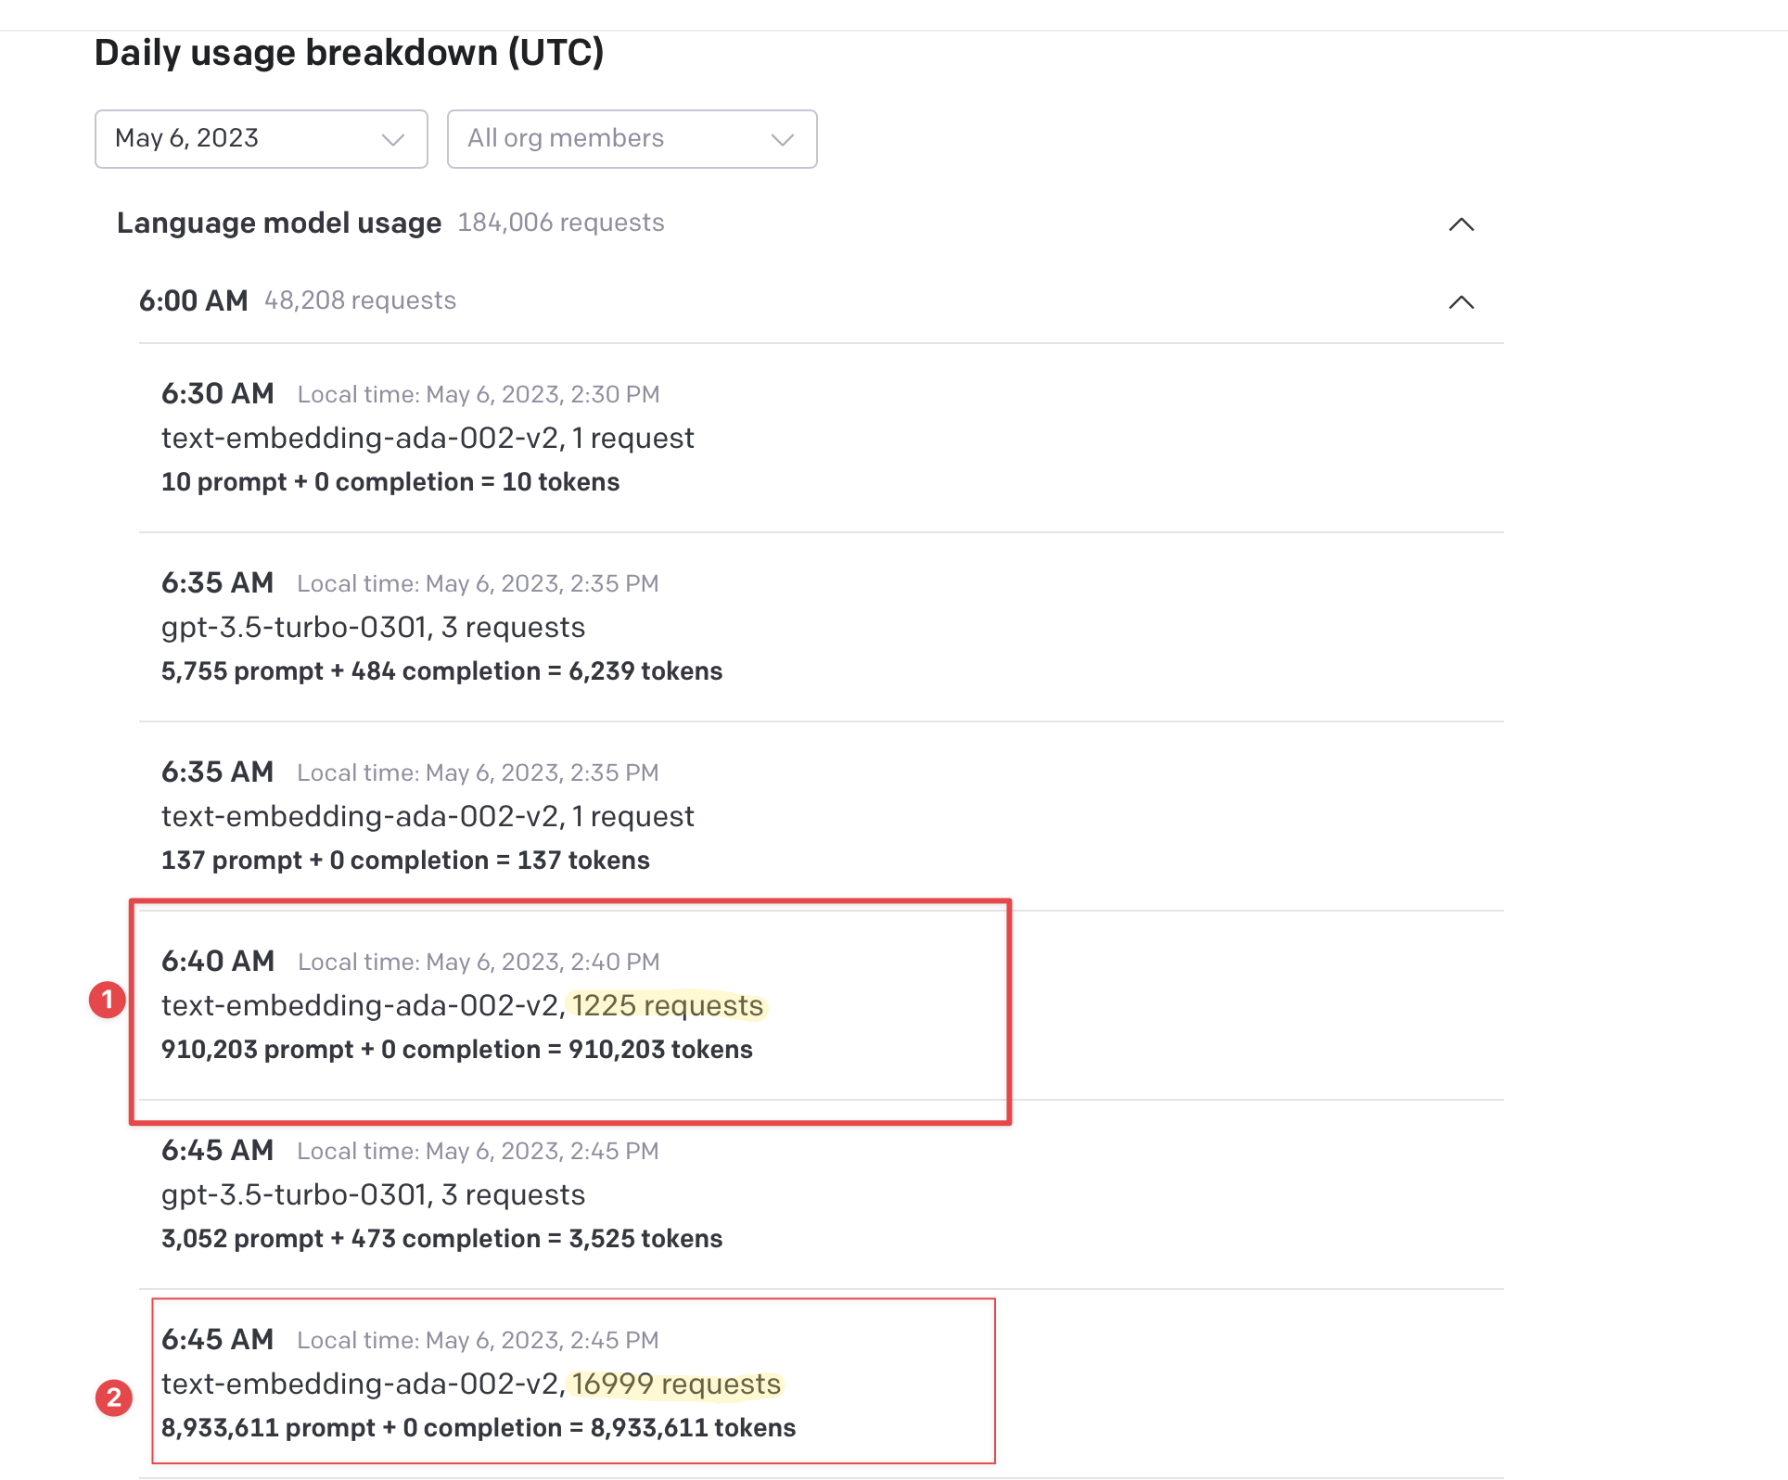
Task: Click the 910,203 tokens total line
Action: (x=456, y=1049)
